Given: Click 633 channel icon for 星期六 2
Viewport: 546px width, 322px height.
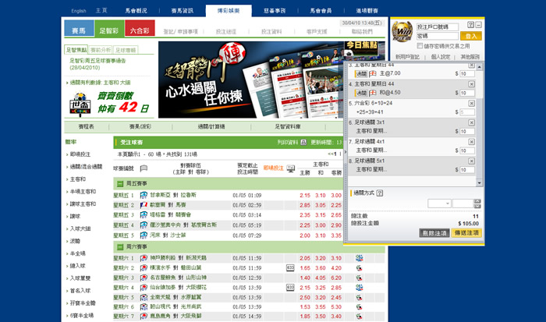Looking at the screenshot, I should coord(290,267).
